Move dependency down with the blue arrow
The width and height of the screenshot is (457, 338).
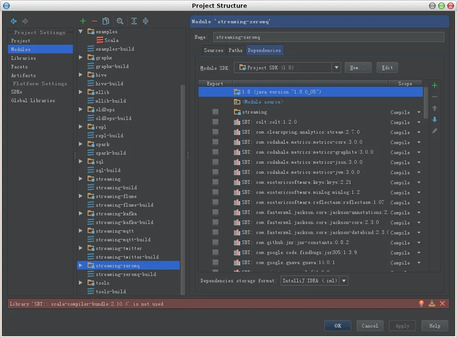tap(435, 120)
